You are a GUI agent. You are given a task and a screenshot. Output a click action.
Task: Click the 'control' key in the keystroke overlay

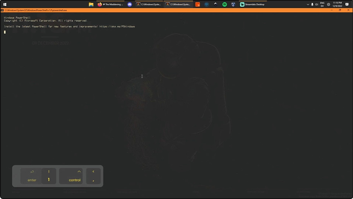pos(71,176)
